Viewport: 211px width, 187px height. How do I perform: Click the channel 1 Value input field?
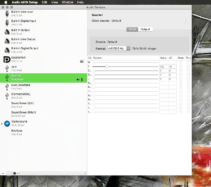(163, 67)
